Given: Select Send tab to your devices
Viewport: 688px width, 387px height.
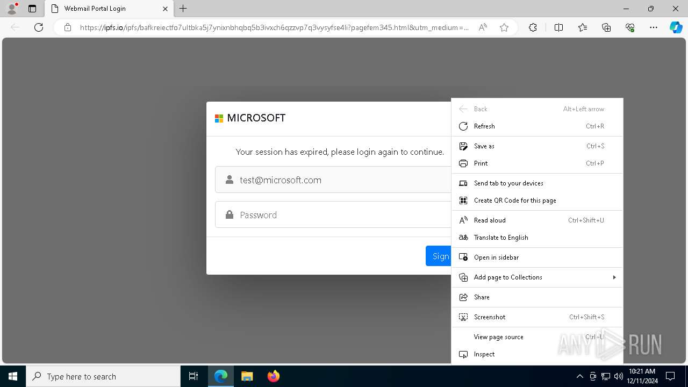Looking at the screenshot, I should point(537,183).
